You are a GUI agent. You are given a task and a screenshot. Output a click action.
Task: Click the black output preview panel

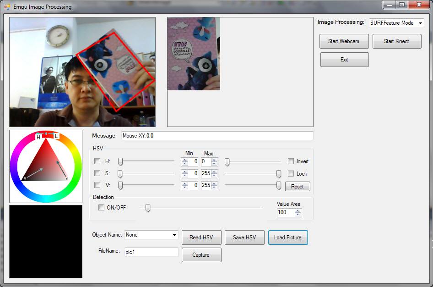(46, 241)
